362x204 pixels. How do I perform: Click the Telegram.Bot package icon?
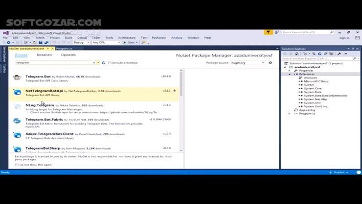(18, 77)
